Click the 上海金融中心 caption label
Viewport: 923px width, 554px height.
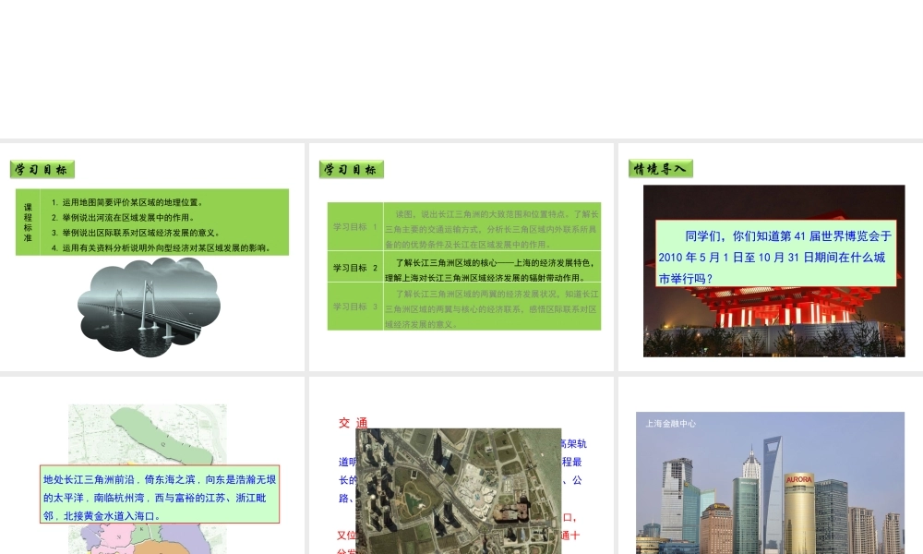point(671,424)
